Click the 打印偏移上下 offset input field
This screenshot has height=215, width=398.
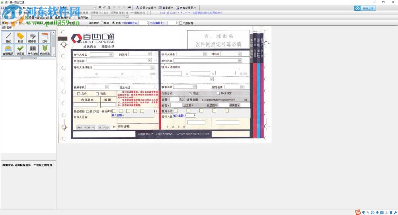[x=173, y=23]
